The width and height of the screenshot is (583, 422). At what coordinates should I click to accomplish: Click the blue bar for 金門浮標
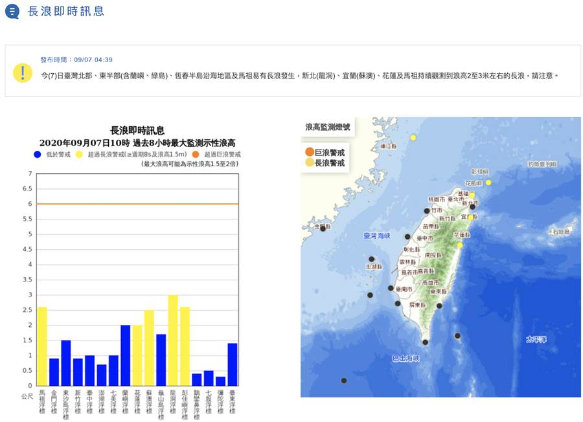[x=54, y=372]
